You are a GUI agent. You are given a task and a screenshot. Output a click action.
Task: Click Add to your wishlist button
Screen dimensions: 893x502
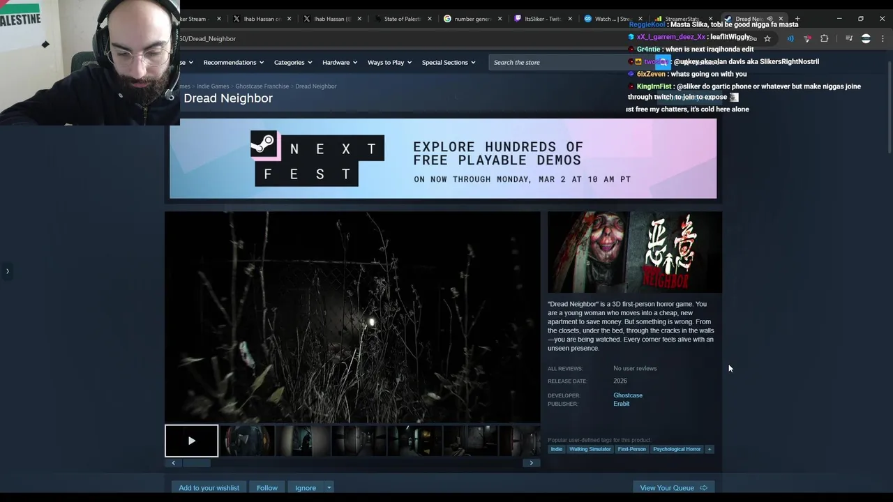click(209, 488)
